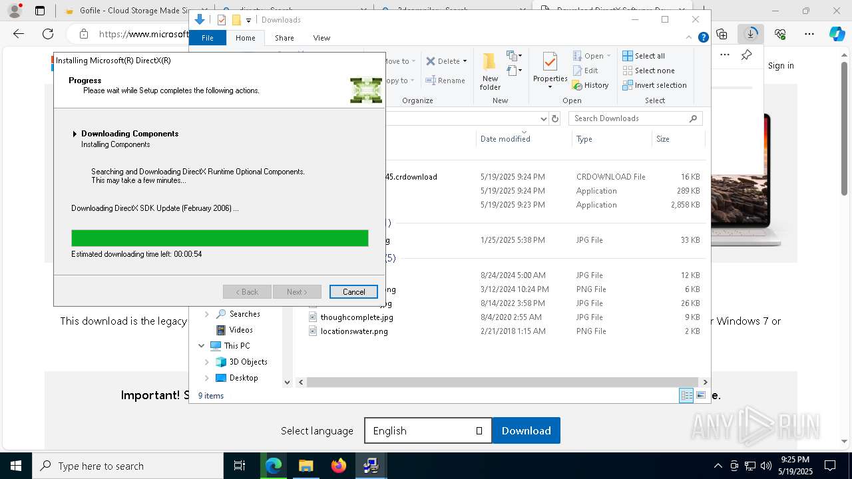Open the File menu in Explorer
Viewport: 852px width, 479px height.
208,38
